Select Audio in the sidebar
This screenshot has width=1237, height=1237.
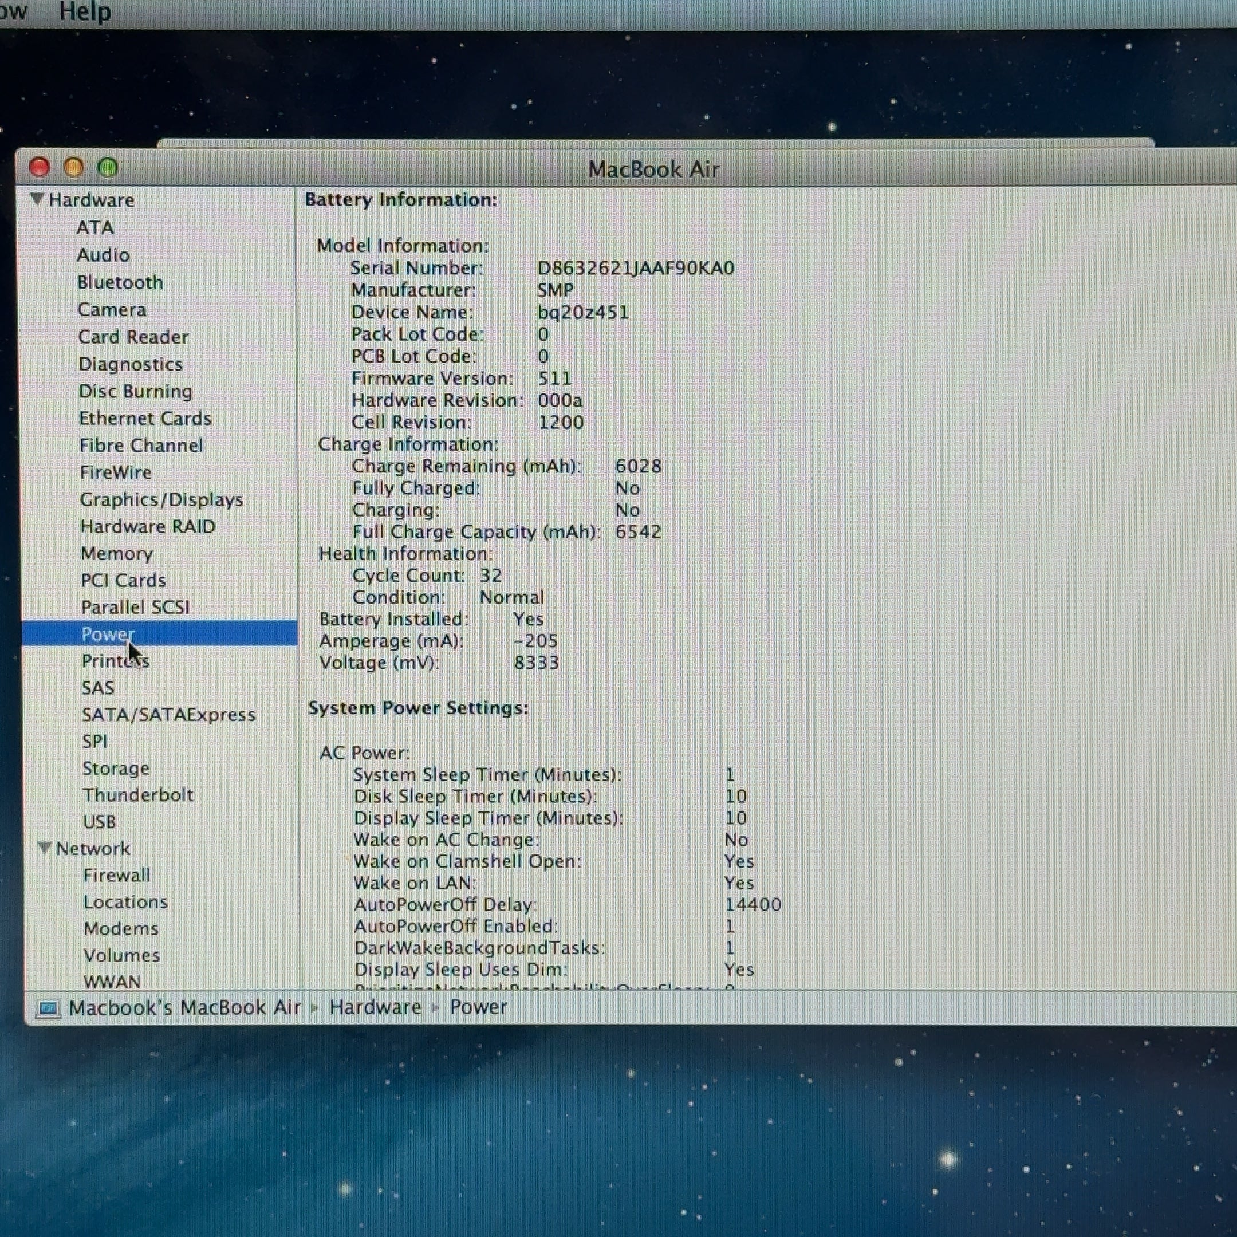click(x=103, y=255)
